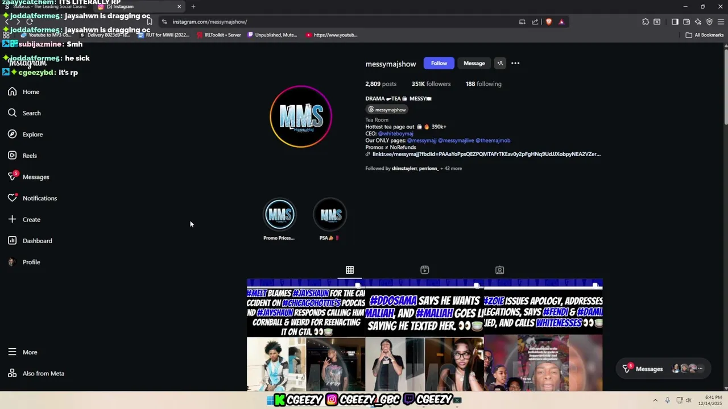Screen dimensions: 728x409
Task: Open shireztaylerr mutual follower link
Action: tap(404, 169)
